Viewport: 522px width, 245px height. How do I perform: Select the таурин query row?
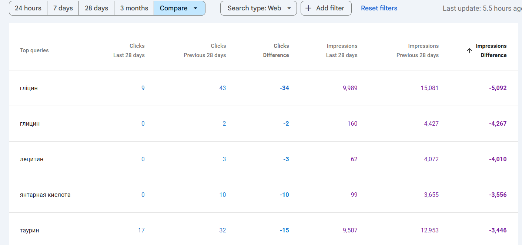[30, 231]
